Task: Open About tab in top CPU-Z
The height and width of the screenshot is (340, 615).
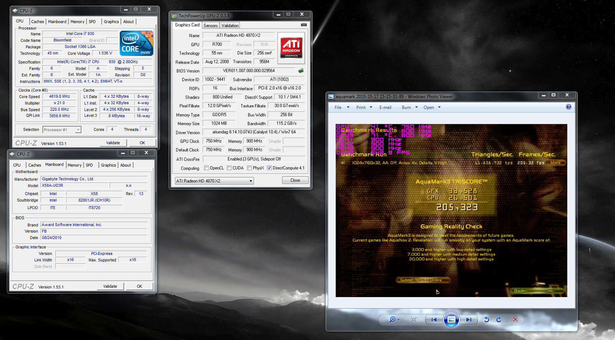Action: [128, 21]
